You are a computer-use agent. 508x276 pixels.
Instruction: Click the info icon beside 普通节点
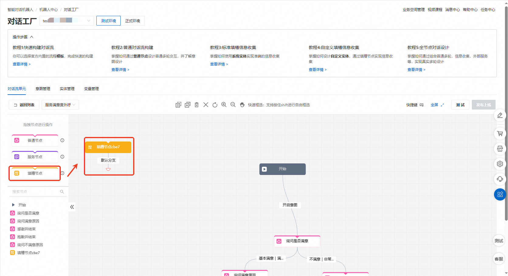click(x=62, y=140)
